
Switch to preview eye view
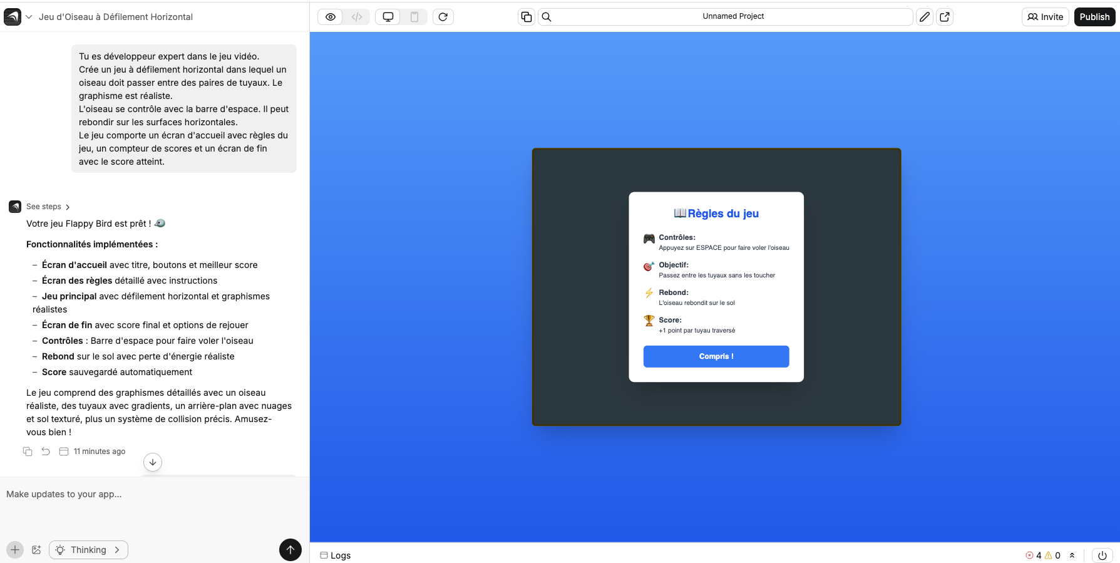pyautogui.click(x=331, y=17)
